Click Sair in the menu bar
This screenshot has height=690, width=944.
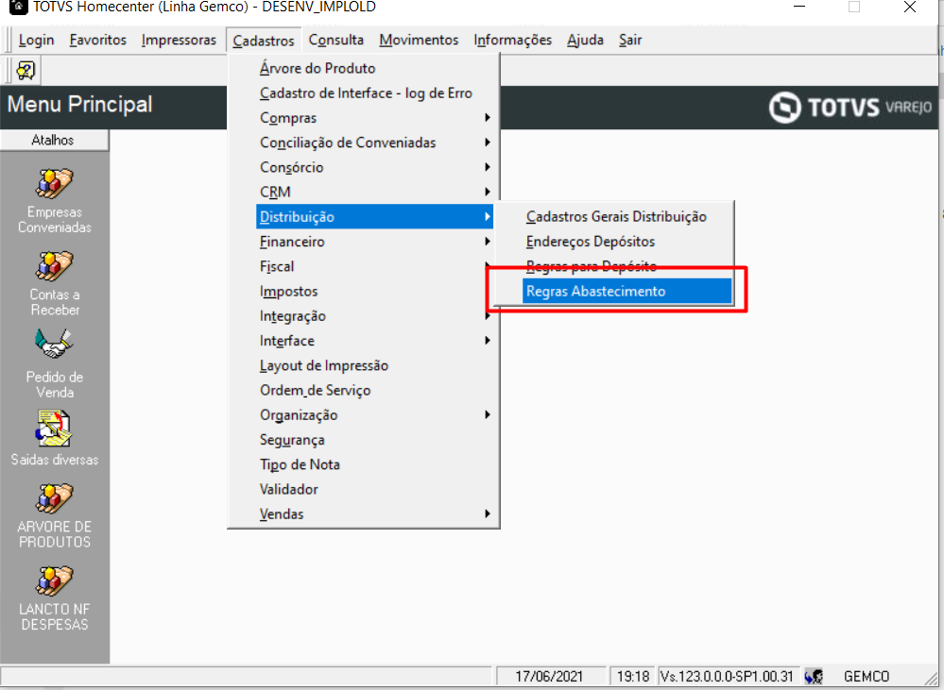point(630,40)
